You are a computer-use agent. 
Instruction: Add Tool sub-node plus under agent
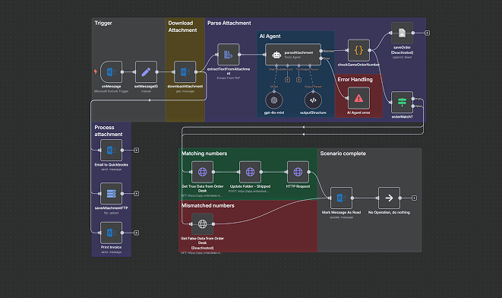pos(298,80)
